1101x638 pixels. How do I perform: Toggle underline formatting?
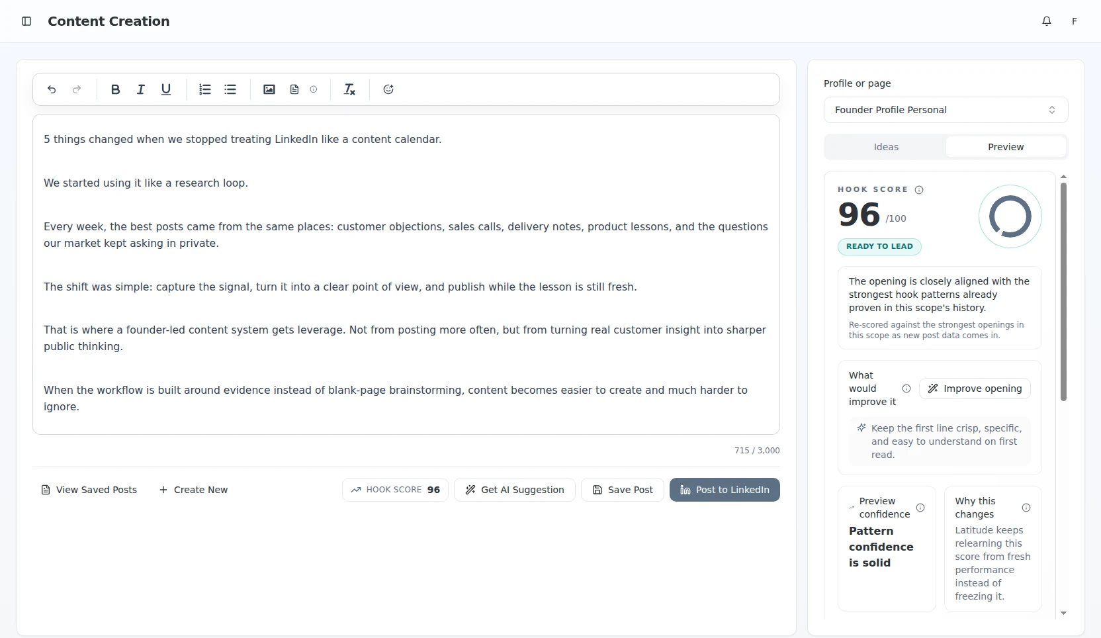click(166, 89)
